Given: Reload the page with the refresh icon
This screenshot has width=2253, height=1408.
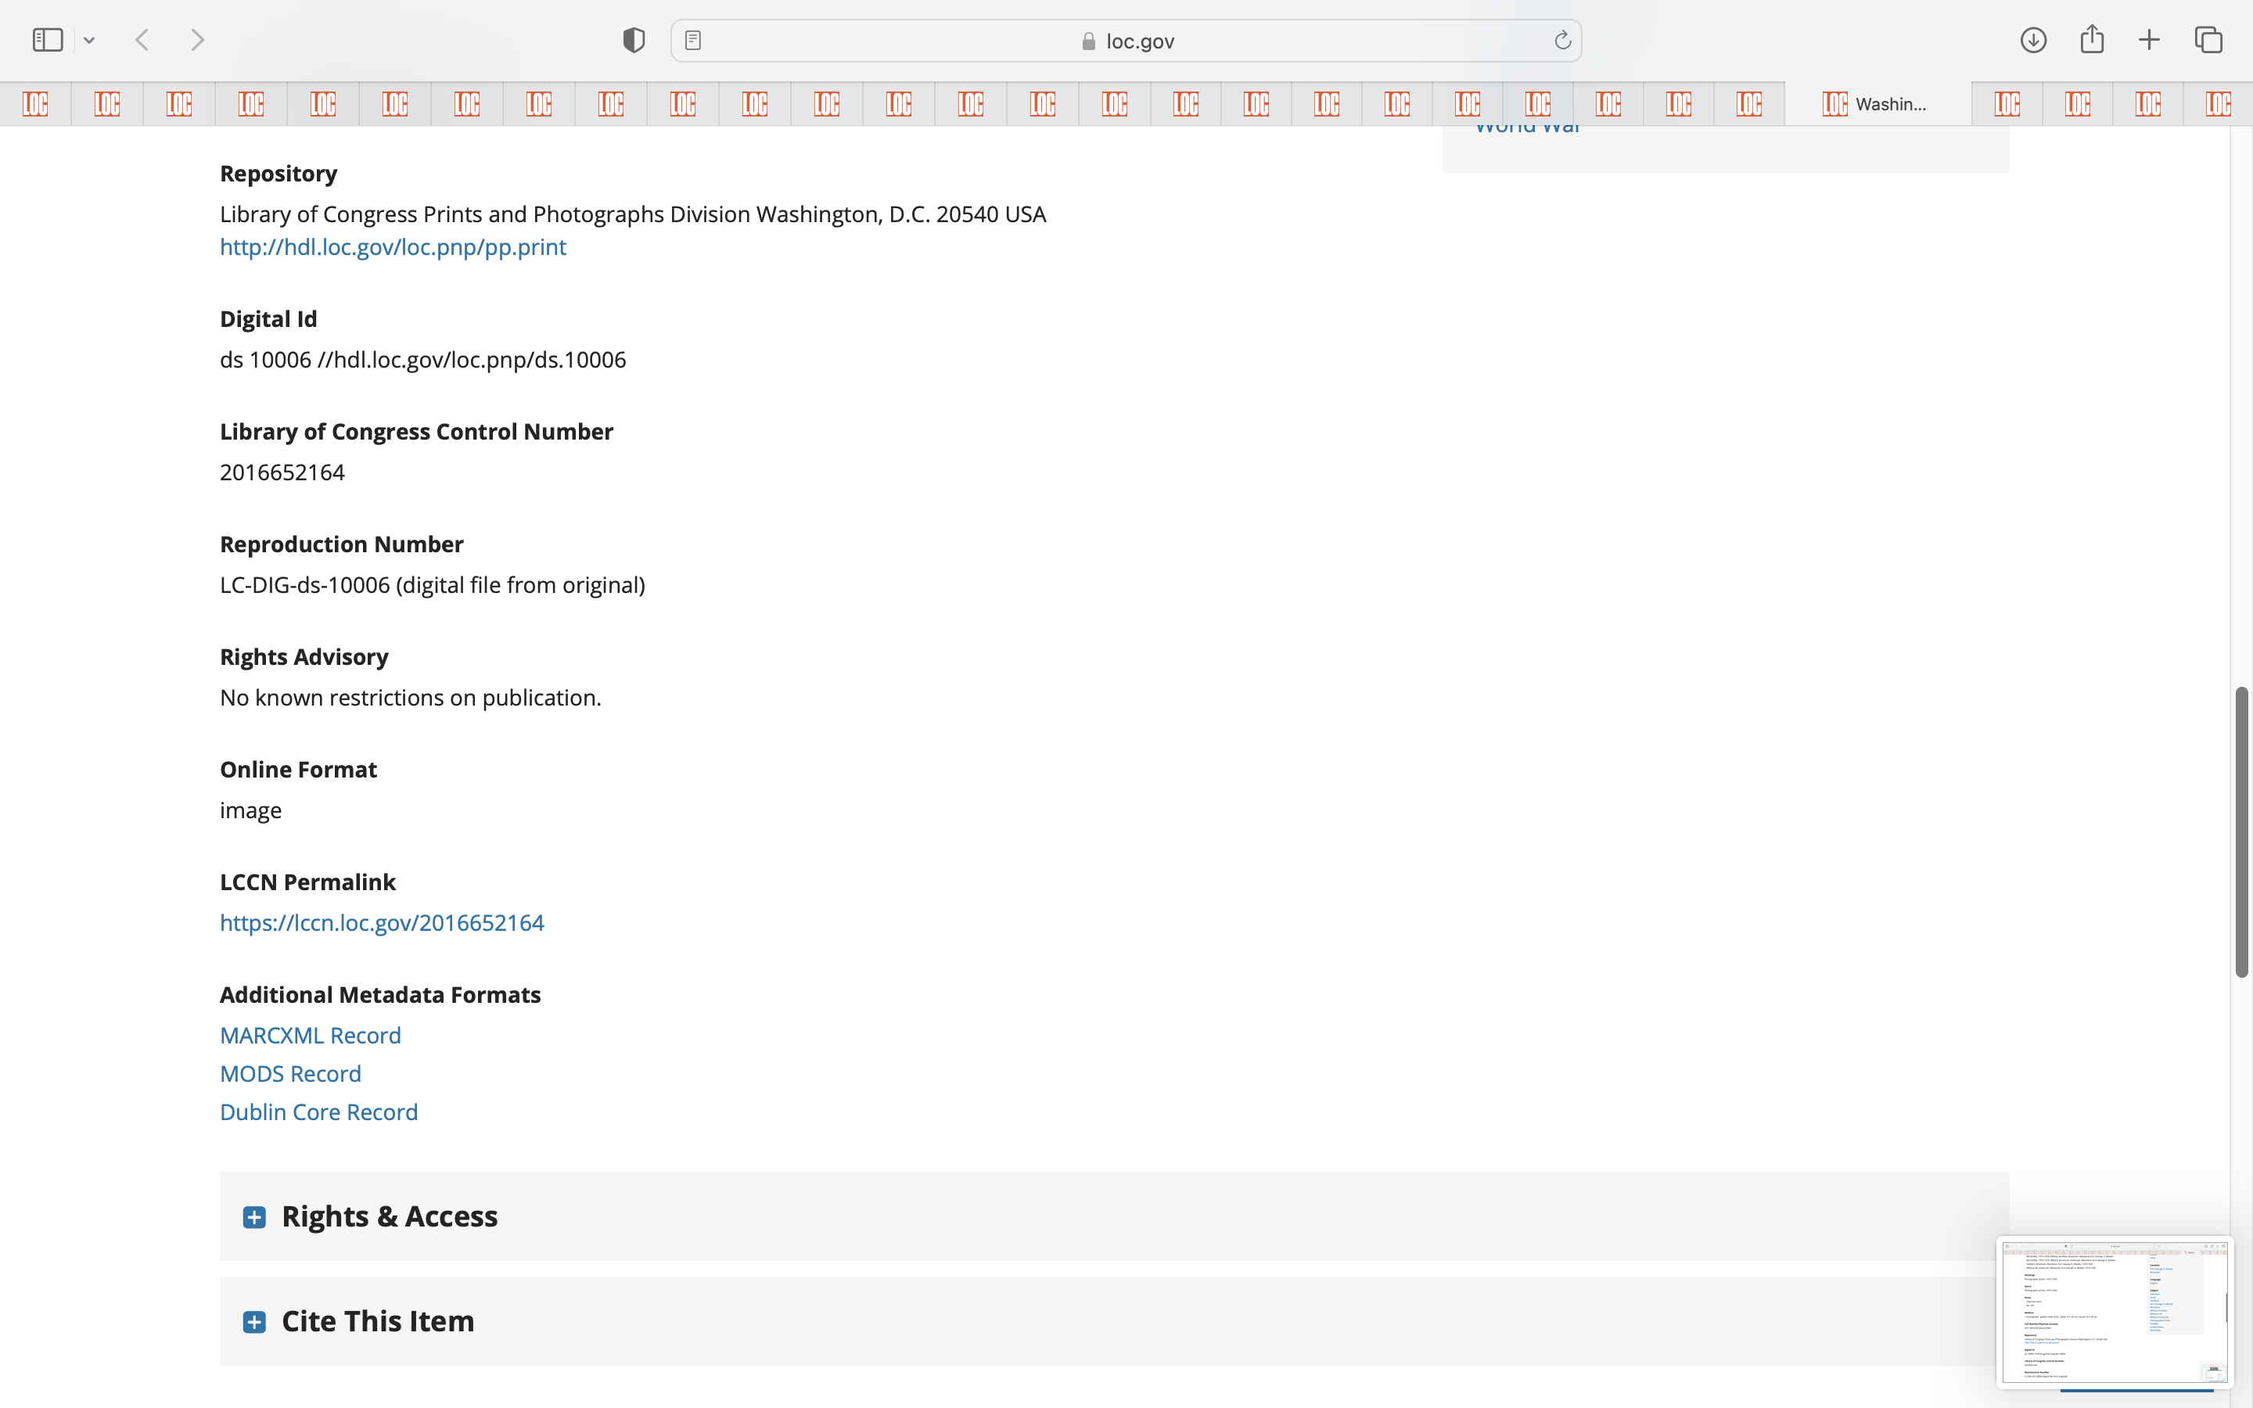Looking at the screenshot, I should point(1562,40).
